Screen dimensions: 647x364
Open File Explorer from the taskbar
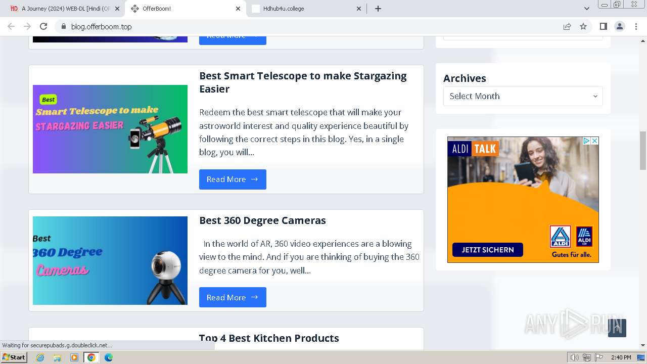point(57,357)
